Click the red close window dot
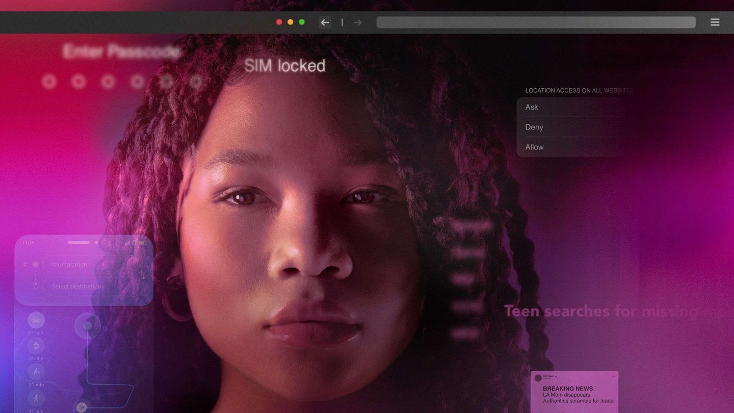Viewport: 734px width, 413px height. 279,22
